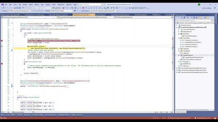
Task: Open the GetCustomSecretAsync member dropdown
Action: [143, 17]
